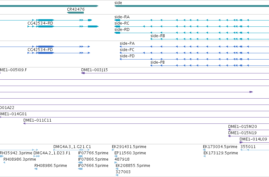
Task: Open the side-PD protein label
Action: pos(127,56)
